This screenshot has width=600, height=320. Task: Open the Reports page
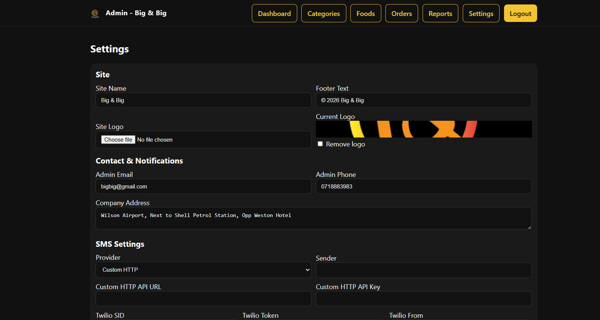440,13
